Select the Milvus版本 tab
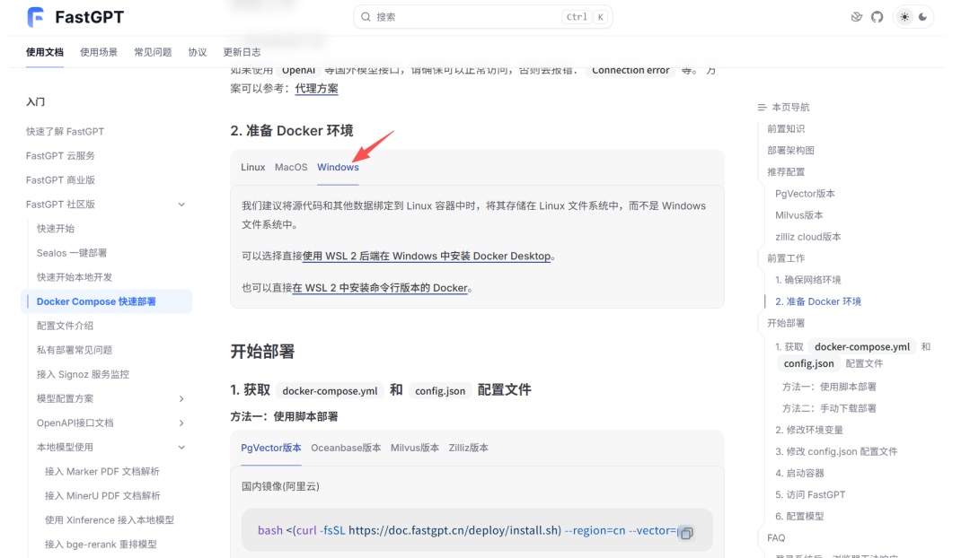This screenshot has height=558, width=970. [414, 448]
